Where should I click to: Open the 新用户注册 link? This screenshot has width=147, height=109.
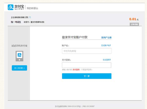click(x=106, y=38)
